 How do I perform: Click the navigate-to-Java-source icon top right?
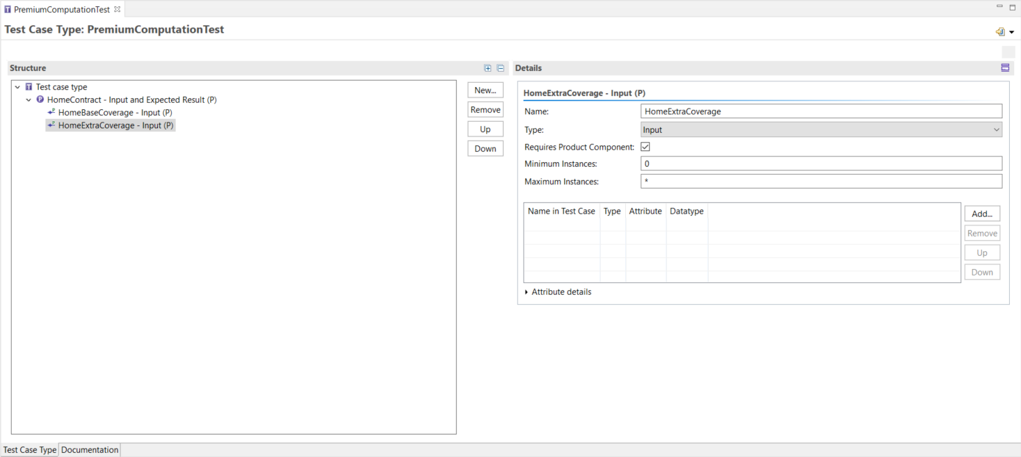click(1002, 31)
